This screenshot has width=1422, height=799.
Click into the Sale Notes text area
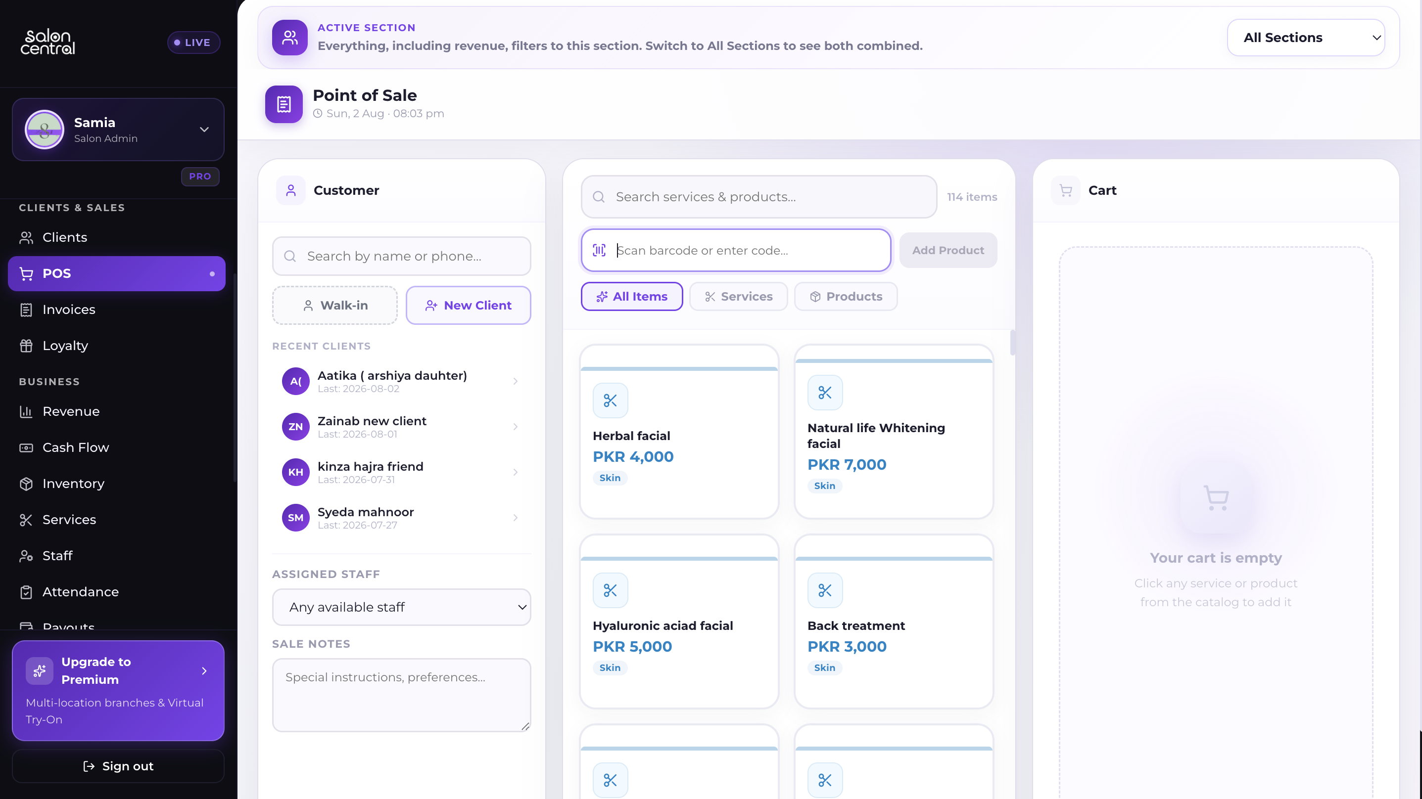coord(401,695)
